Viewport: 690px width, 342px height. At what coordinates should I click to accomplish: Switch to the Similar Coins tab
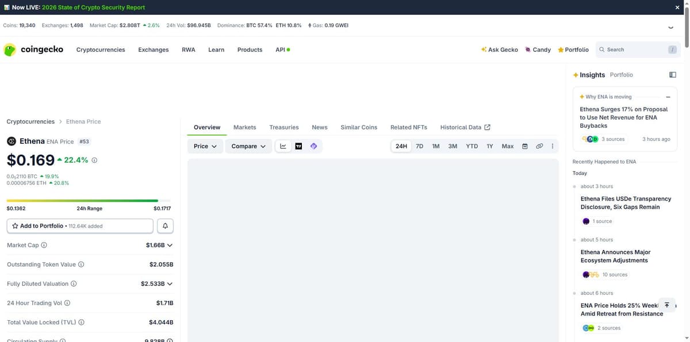pyautogui.click(x=359, y=128)
